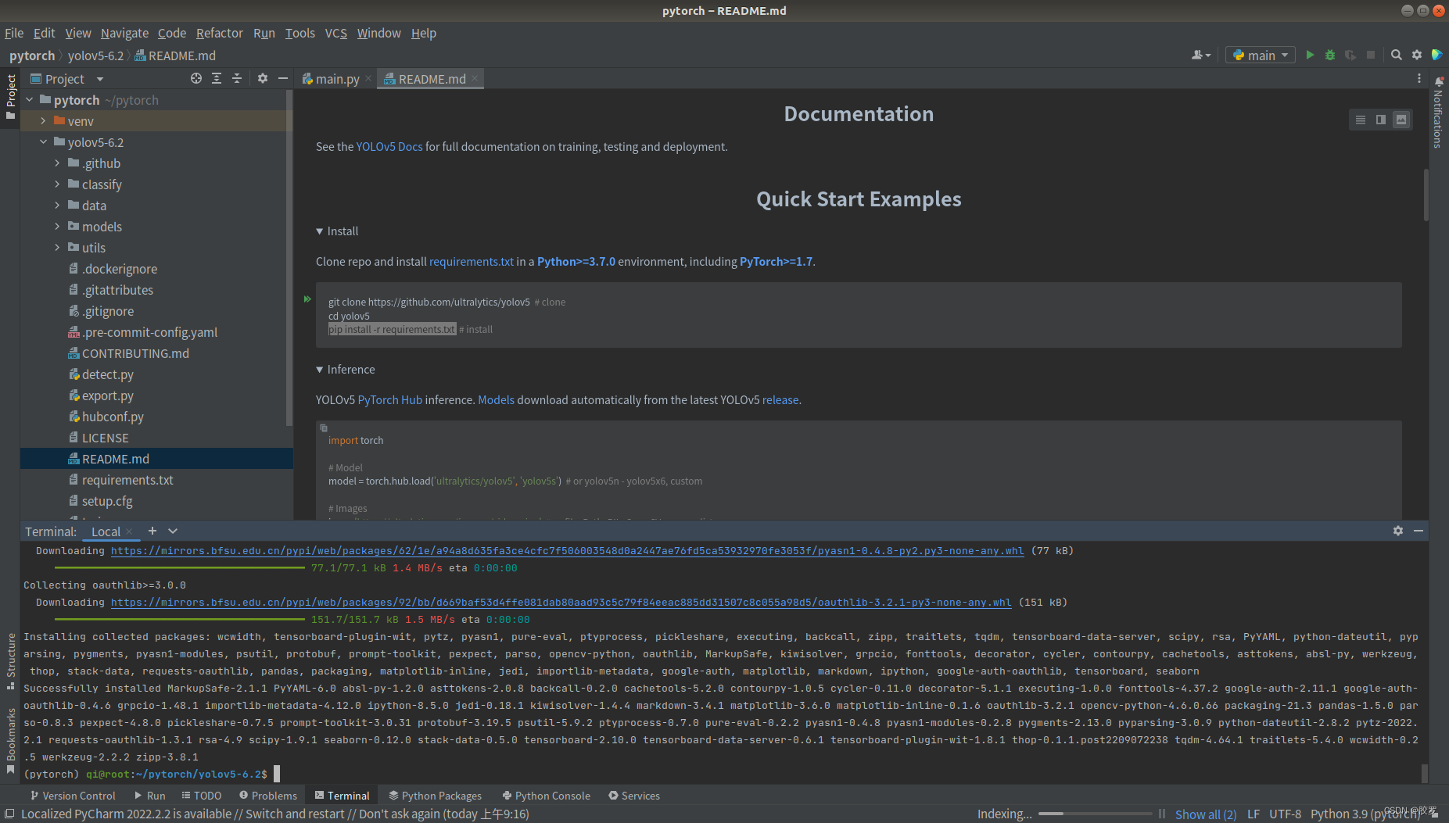Open the main run configuration dropdown
The width and height of the screenshot is (1449, 823).
click(x=1260, y=55)
